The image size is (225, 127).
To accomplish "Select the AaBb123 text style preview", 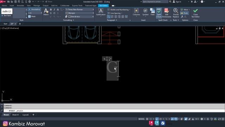I will pos(7,11).
